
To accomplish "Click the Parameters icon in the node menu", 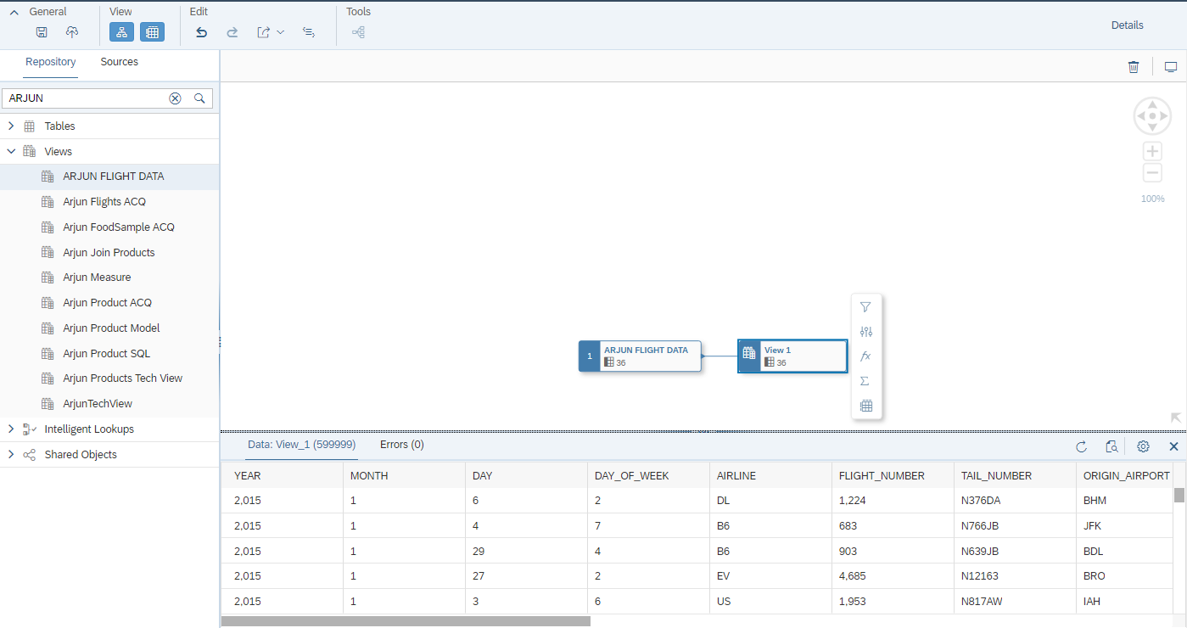I will [x=866, y=331].
